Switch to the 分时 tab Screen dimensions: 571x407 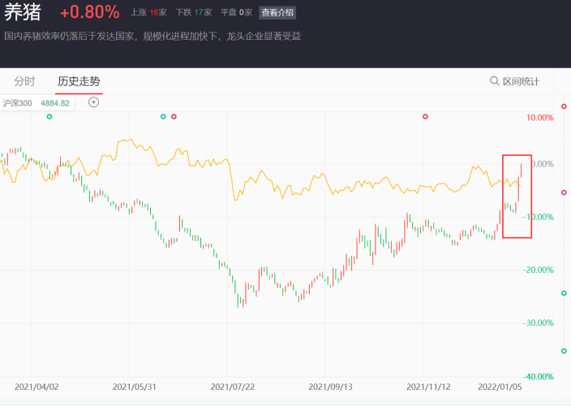(x=25, y=81)
